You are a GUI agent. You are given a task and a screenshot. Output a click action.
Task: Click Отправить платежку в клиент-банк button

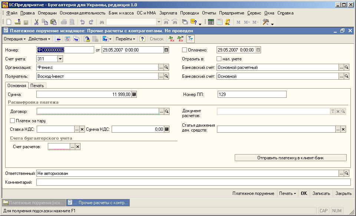pos(291,158)
